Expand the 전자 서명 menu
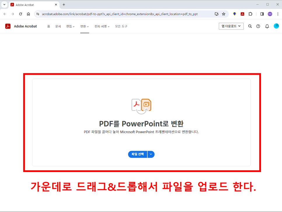The width and height of the screenshot is (282, 212). [x=102, y=27]
